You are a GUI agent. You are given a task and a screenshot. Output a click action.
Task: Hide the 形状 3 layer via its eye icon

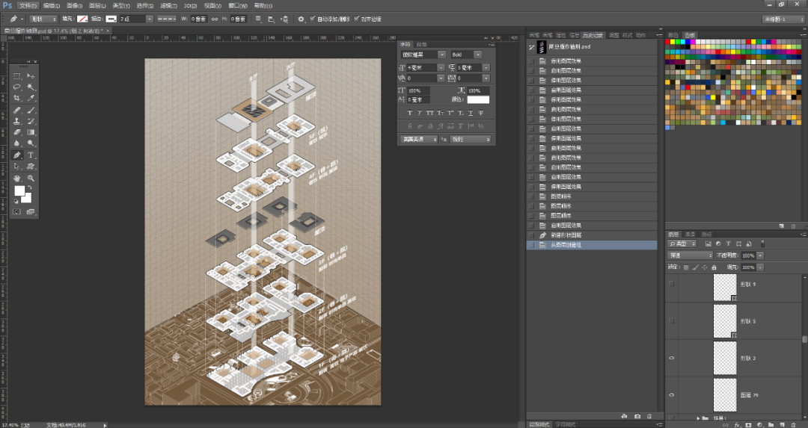pyautogui.click(x=671, y=358)
